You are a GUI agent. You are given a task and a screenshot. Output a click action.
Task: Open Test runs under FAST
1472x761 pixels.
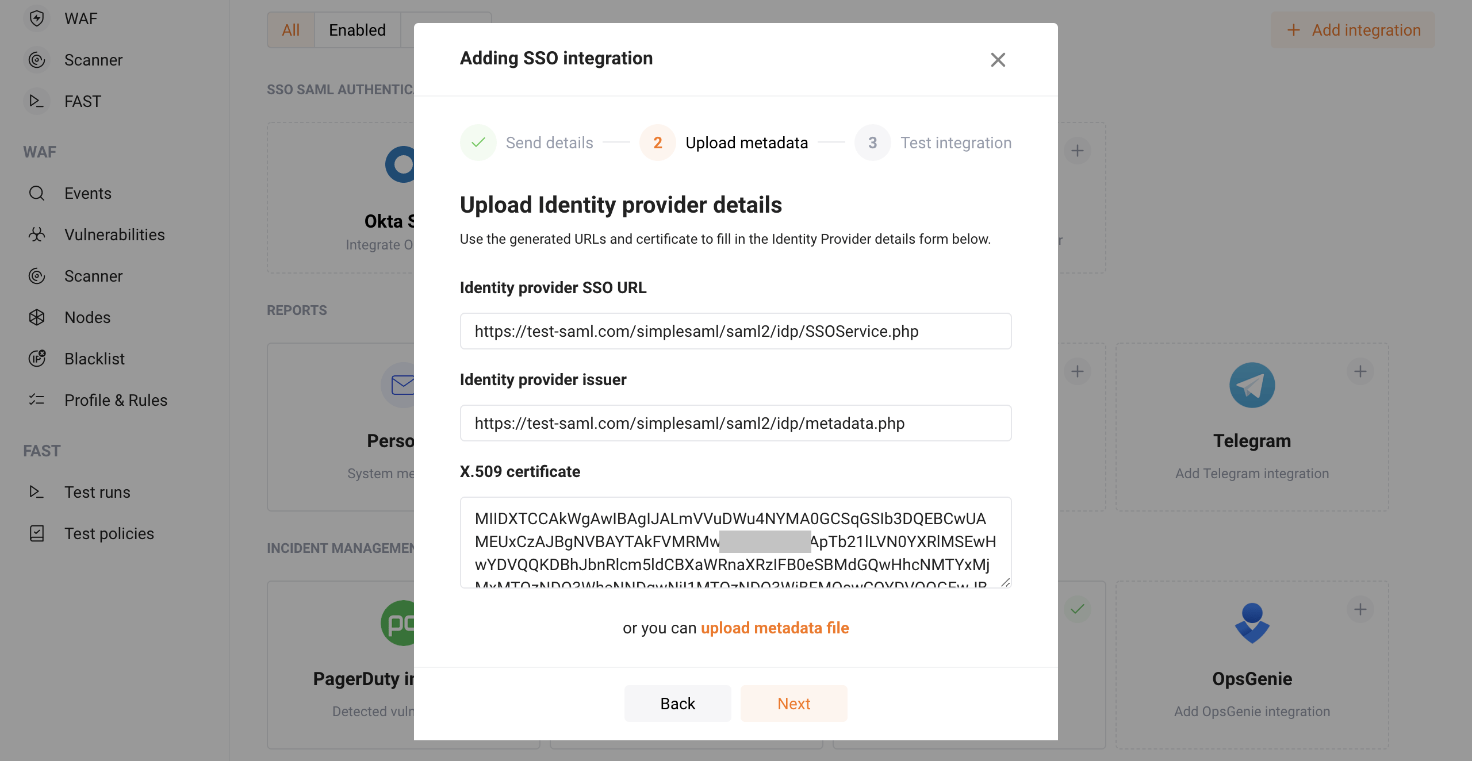pyautogui.click(x=97, y=492)
